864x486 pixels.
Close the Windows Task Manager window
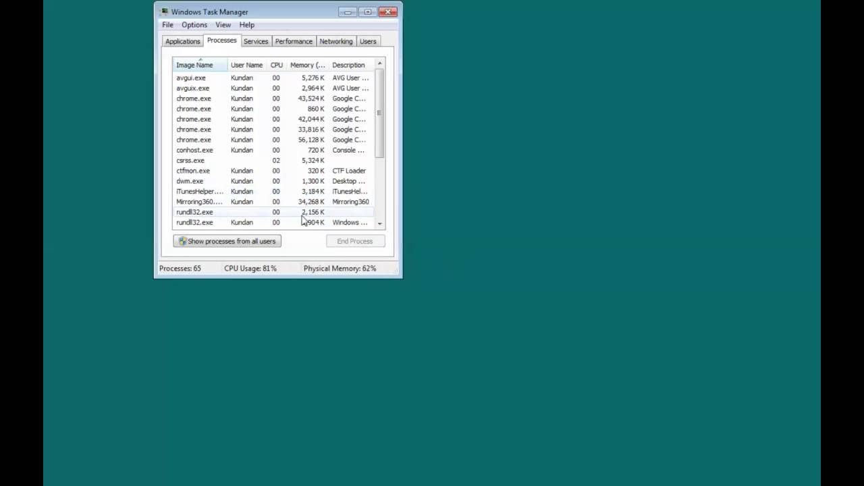tap(388, 11)
